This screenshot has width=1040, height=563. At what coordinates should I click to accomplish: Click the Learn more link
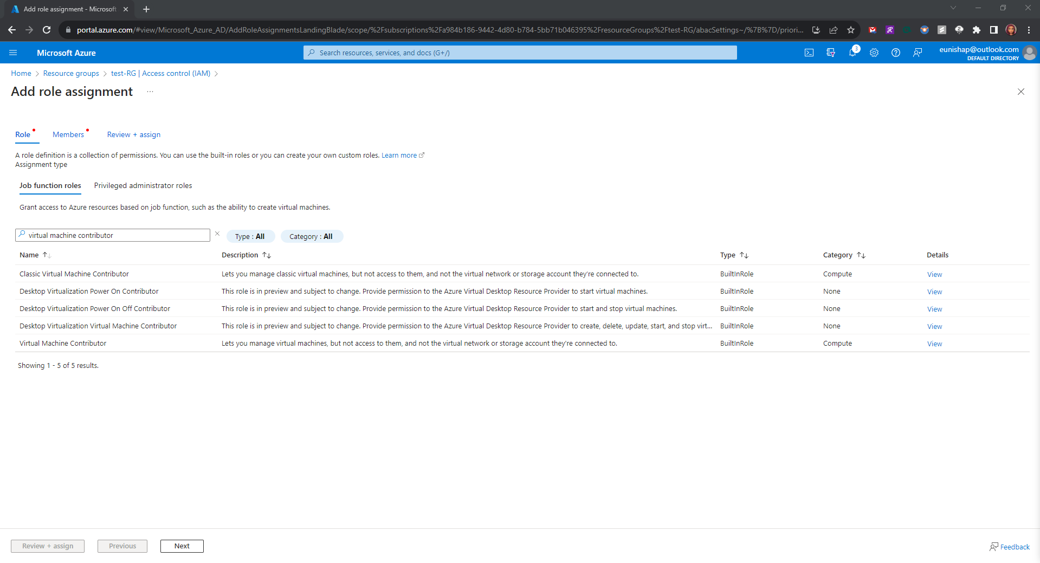[399, 156]
